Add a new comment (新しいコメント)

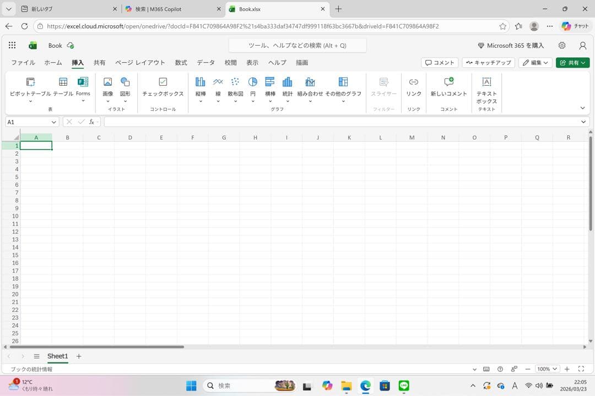click(x=448, y=86)
